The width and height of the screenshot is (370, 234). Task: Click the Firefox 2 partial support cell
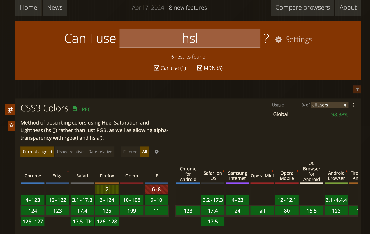[x=107, y=189]
